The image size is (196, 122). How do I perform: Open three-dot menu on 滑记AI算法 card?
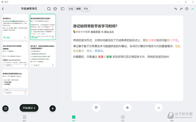(x=25, y=65)
